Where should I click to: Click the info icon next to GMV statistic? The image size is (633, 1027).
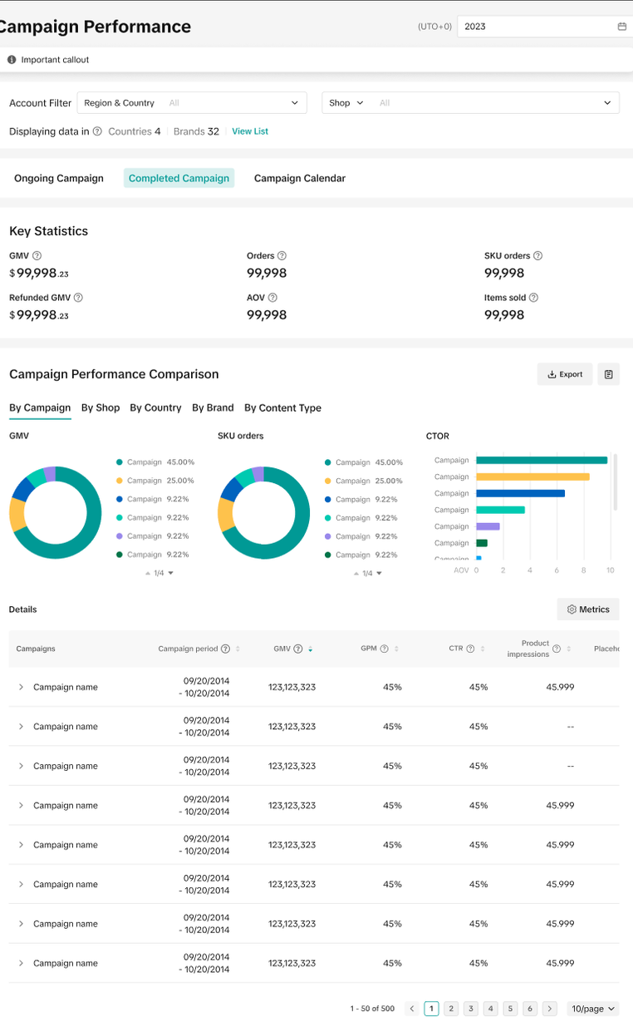point(37,256)
